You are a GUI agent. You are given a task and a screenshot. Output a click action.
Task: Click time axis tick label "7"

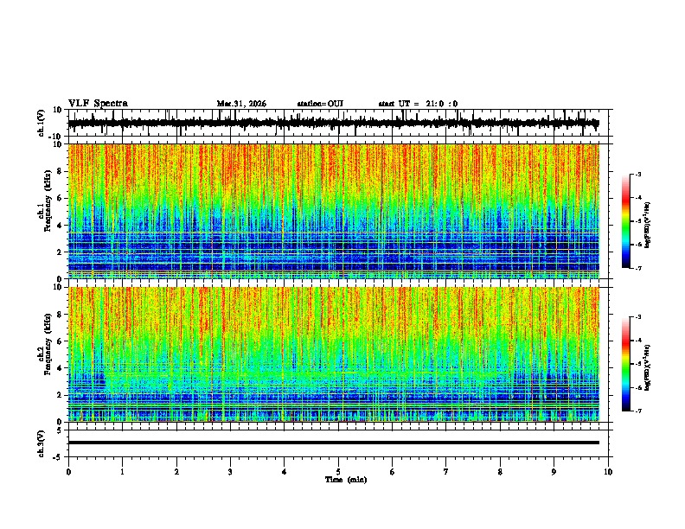tap(446, 472)
